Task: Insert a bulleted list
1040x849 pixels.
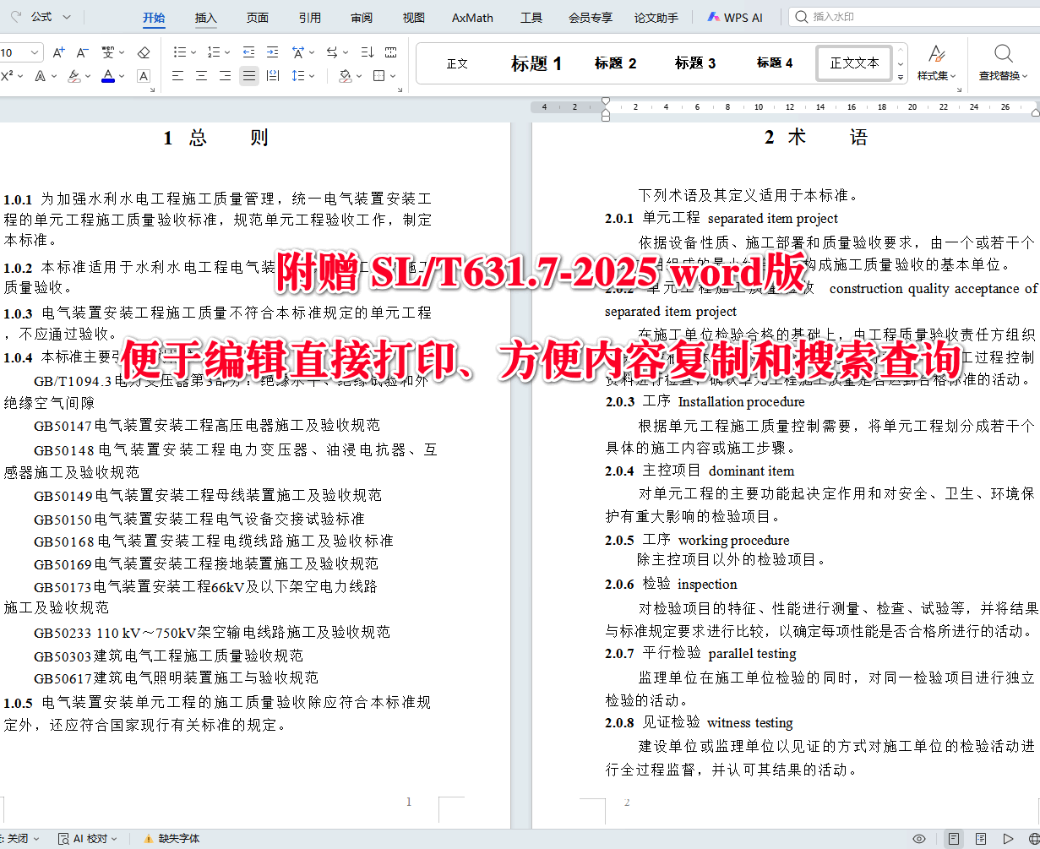Action: point(179,52)
